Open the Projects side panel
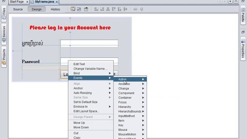The image size is (247, 139). point(4,57)
